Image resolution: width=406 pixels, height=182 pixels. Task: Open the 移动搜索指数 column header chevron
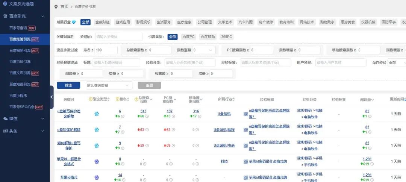tap(201, 99)
